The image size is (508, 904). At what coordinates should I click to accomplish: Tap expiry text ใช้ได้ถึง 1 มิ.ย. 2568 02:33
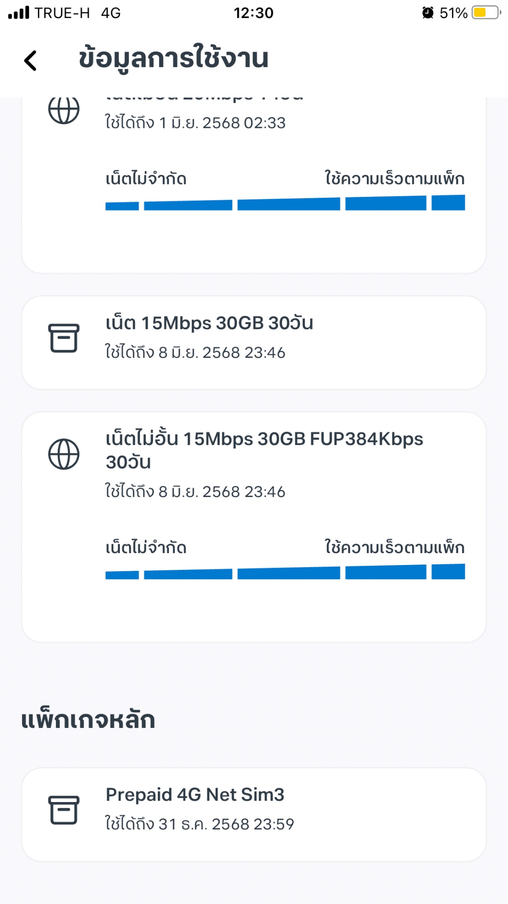pos(195,122)
